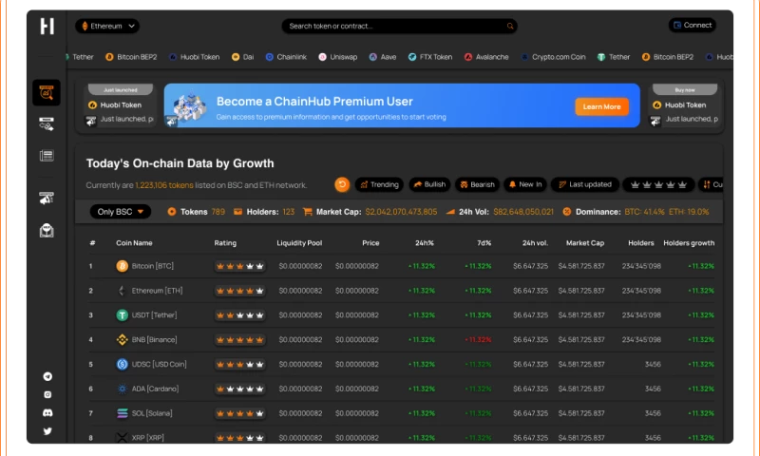Sort by Holders growth column header
Viewport: 760px width, 456px height.
pos(689,243)
